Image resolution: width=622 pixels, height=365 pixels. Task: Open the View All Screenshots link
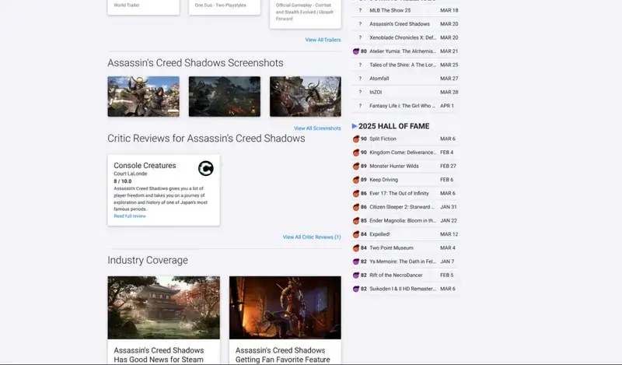tap(317, 128)
